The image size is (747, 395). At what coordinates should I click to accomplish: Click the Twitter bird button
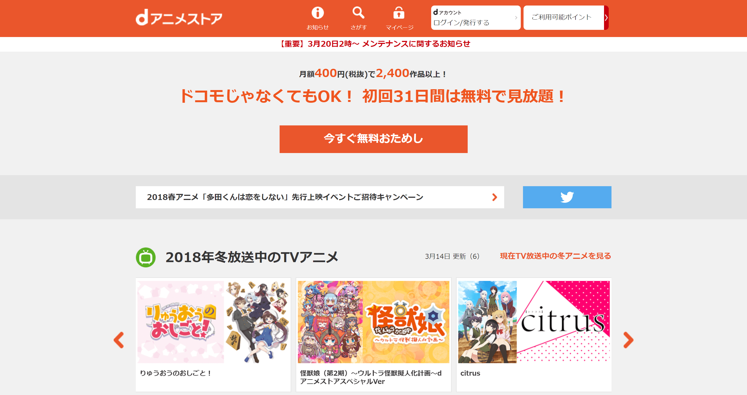click(567, 197)
